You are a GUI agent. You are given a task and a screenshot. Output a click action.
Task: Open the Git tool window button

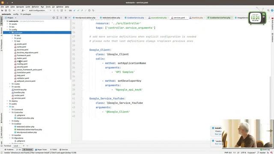pos(18,150)
